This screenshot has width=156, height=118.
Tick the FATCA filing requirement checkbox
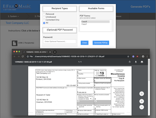coord(75,111)
